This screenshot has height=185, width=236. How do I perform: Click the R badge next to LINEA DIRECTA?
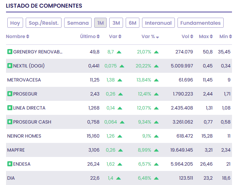point(10,108)
